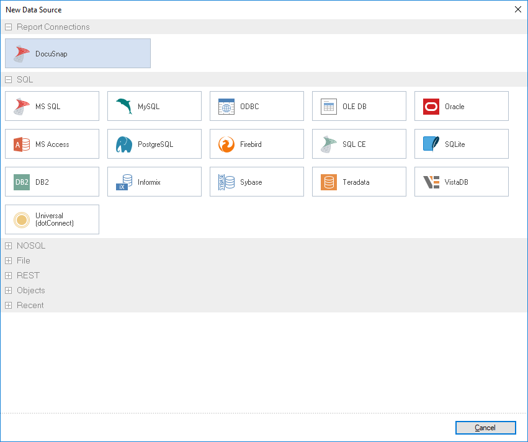Click the SQL CE label
Image resolution: width=528 pixels, height=442 pixels.
[354, 144]
